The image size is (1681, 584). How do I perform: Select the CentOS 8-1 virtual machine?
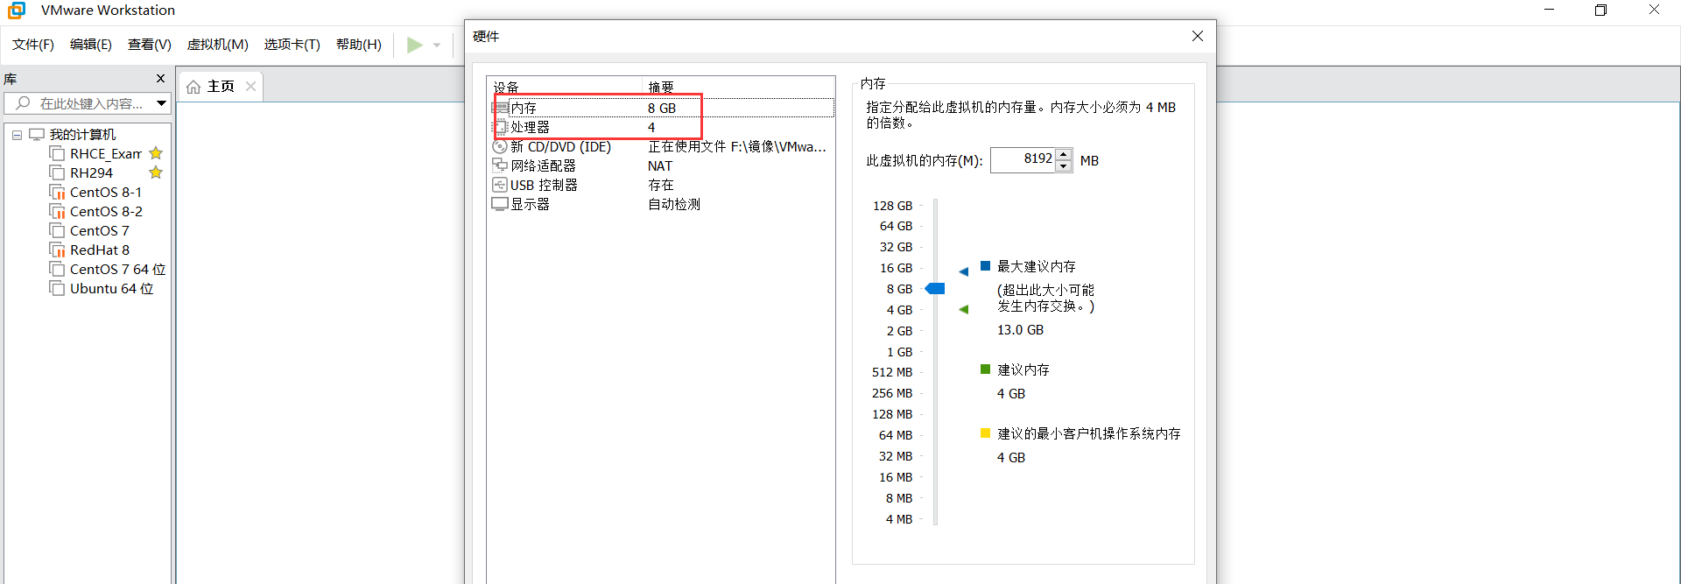pyautogui.click(x=105, y=193)
